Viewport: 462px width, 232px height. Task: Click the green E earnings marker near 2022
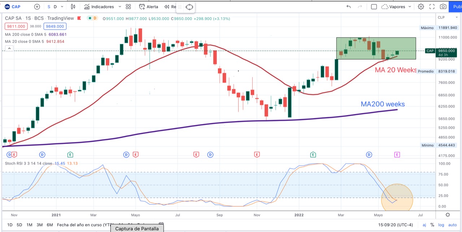tap(313, 155)
